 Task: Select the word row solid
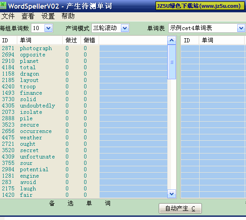click(x=84, y=99)
